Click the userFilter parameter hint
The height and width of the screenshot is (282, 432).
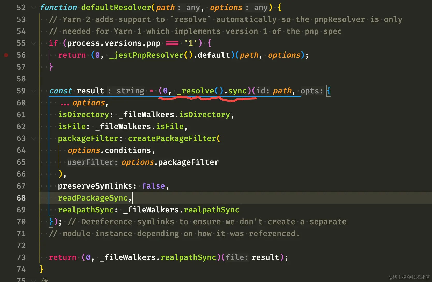click(93, 162)
